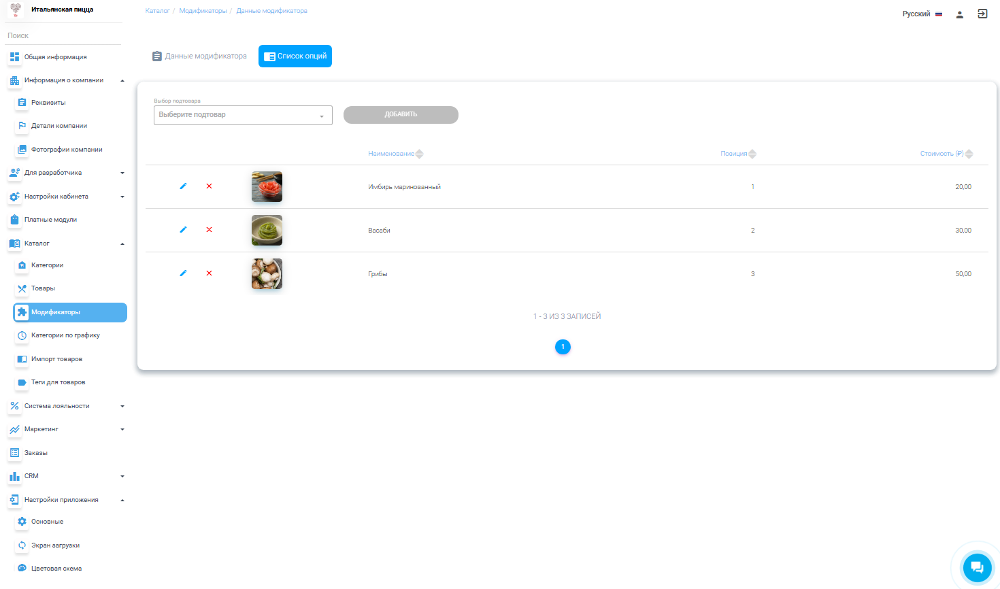Switch to Данные модификатора tab
This screenshot has height=589, width=1000.
199,56
